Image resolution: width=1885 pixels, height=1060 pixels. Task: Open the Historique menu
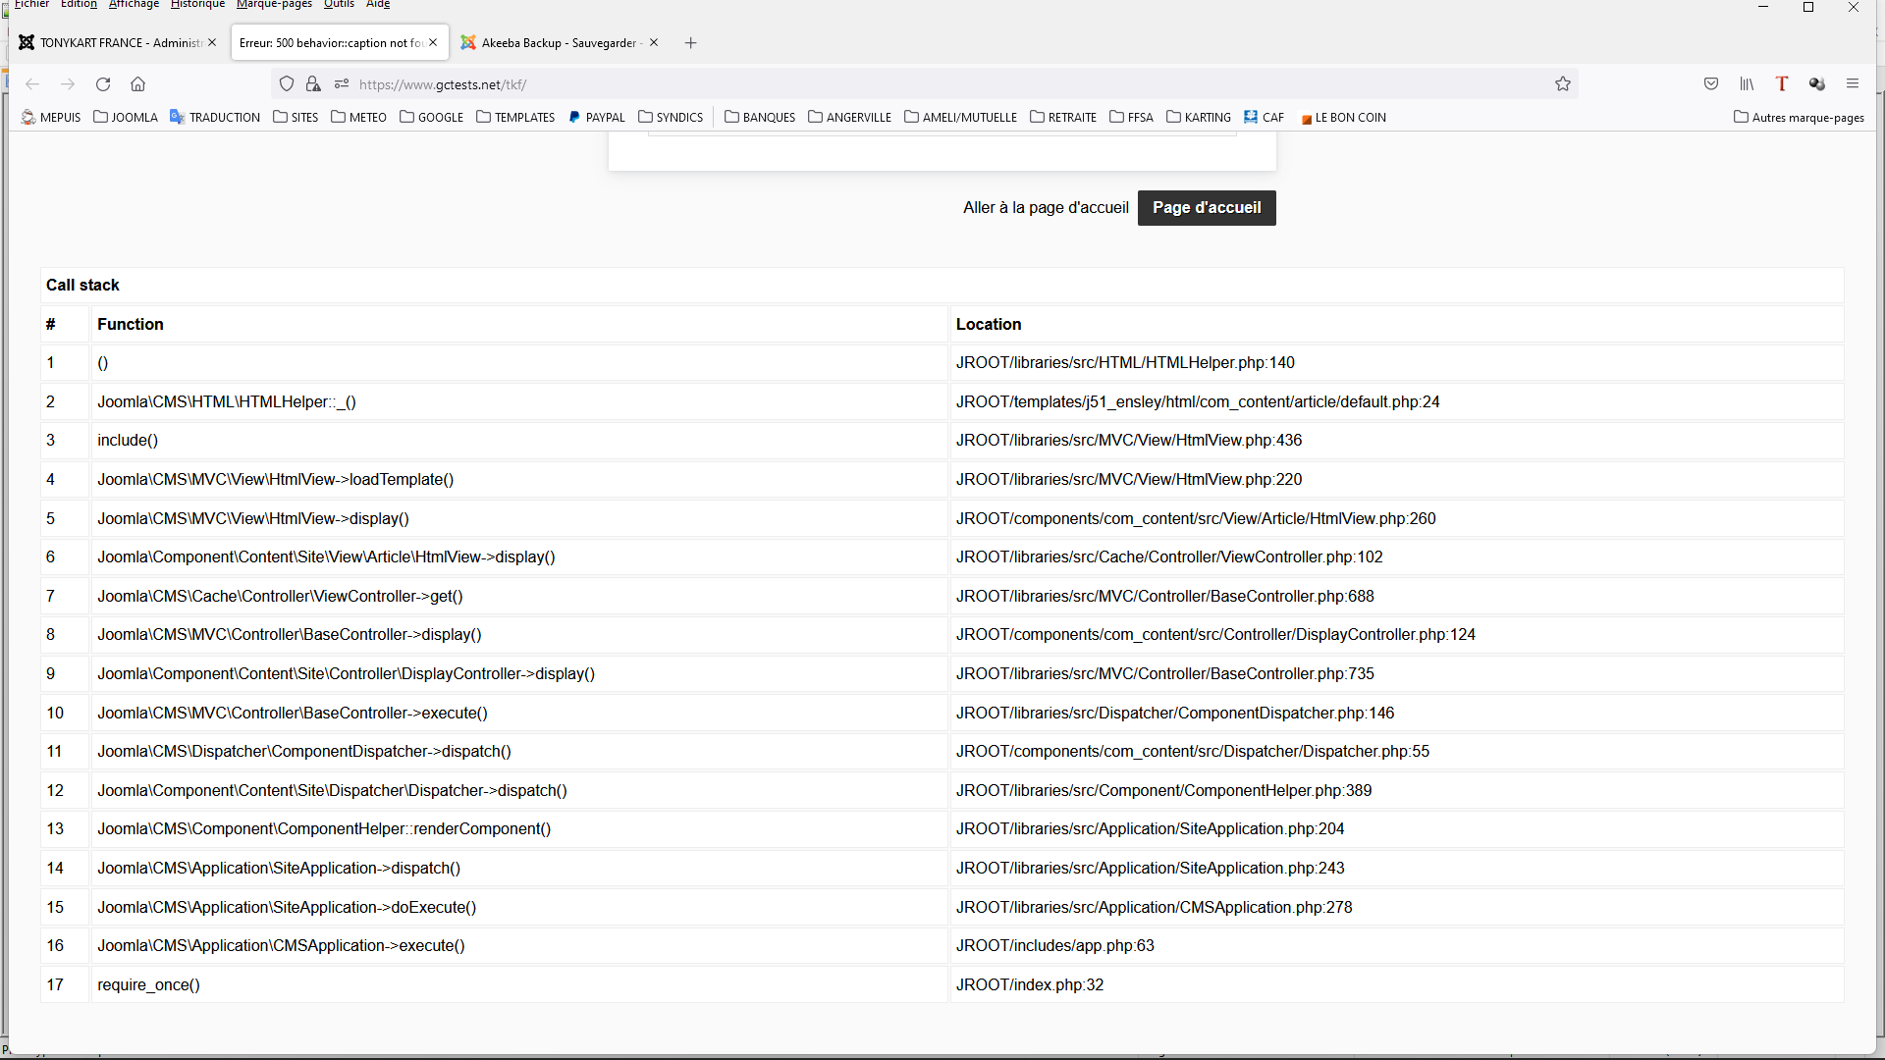tap(197, 5)
